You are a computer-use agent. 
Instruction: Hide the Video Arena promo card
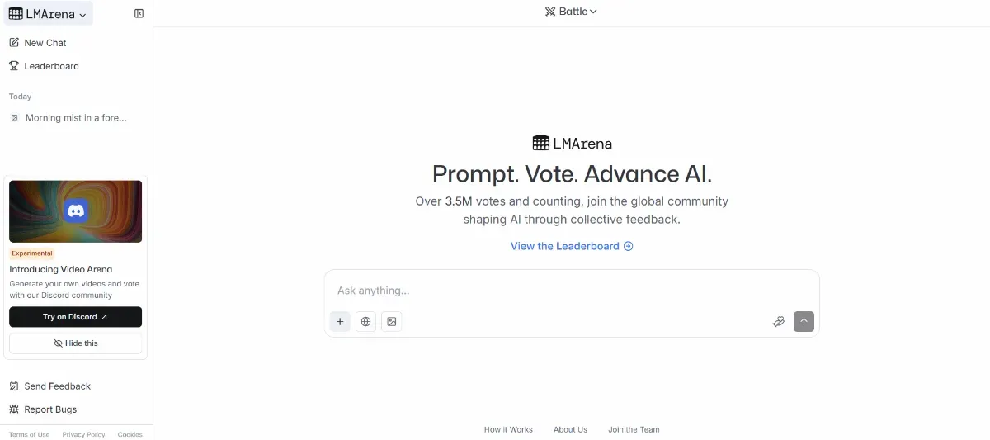(76, 343)
